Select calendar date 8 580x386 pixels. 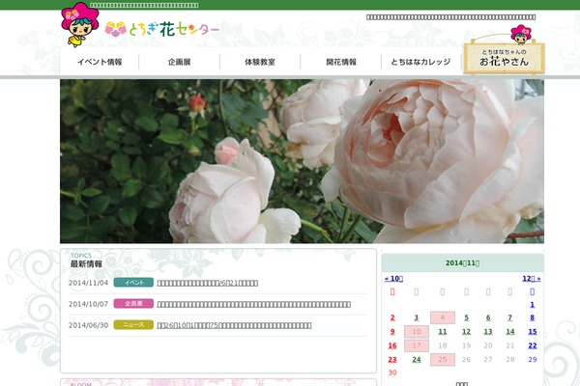click(533, 317)
